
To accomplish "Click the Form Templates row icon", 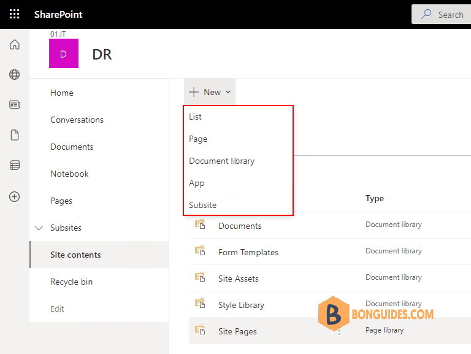I will coord(200,251).
